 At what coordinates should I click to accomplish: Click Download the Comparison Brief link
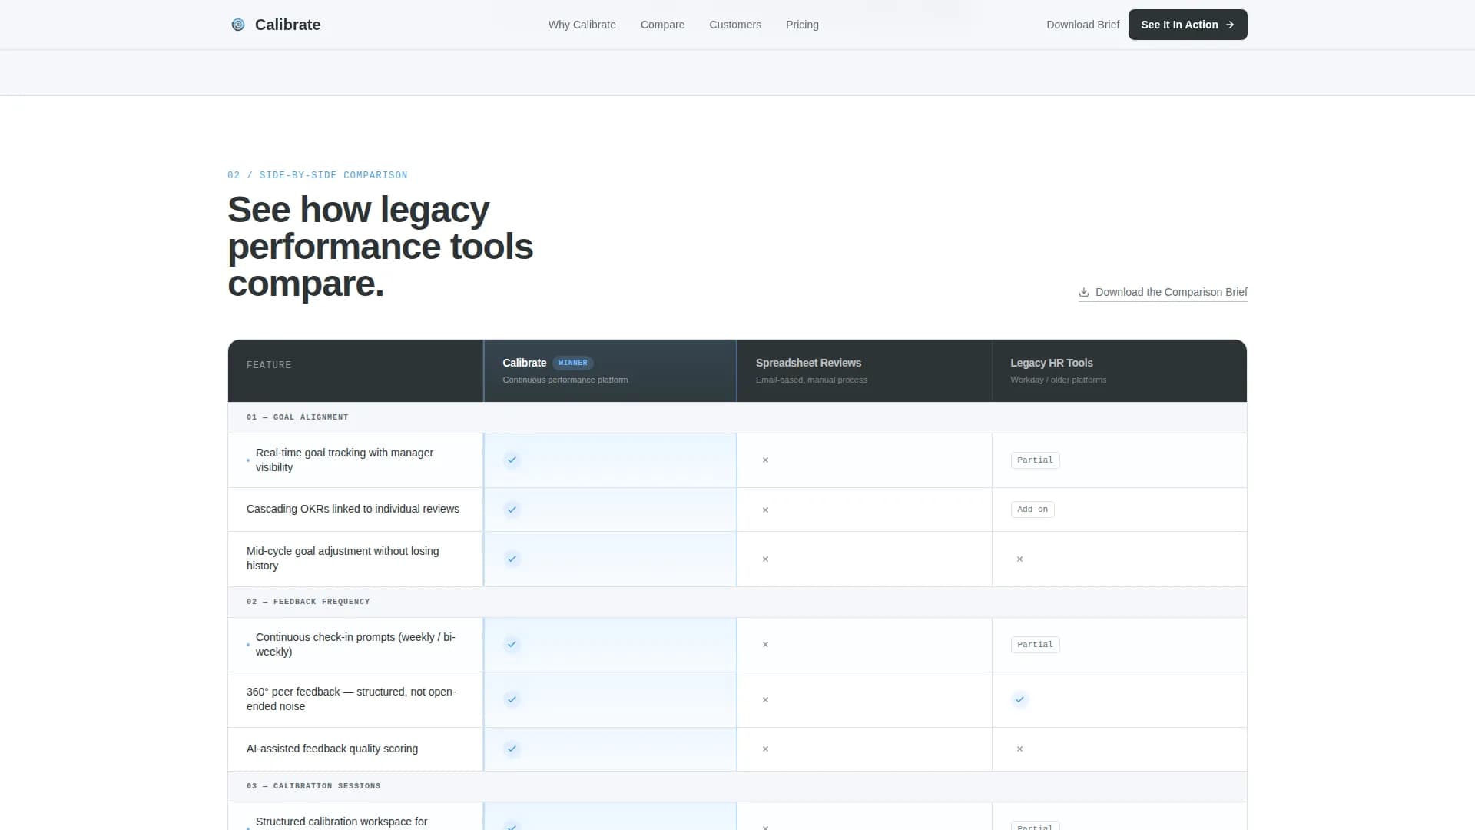[1162, 292]
